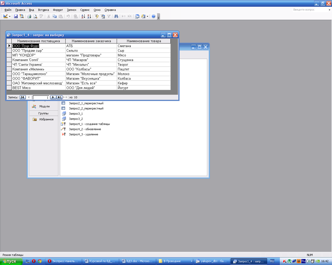The image size is (332, 265).
Task: Click the Cut scissors icon
Action: 49,16
